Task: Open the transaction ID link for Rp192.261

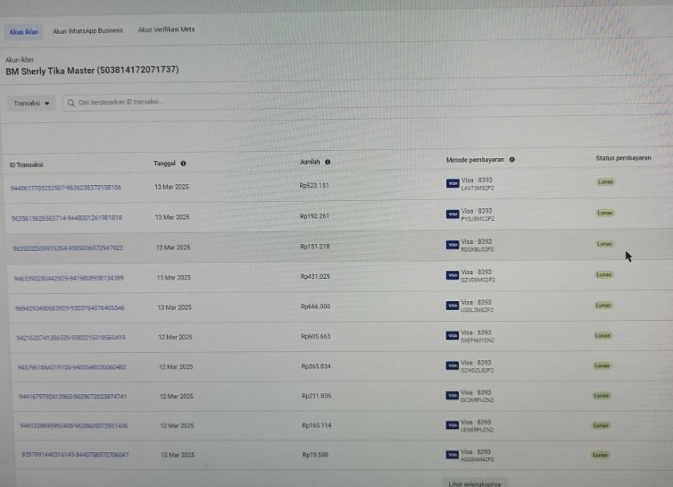Action: click(x=67, y=217)
